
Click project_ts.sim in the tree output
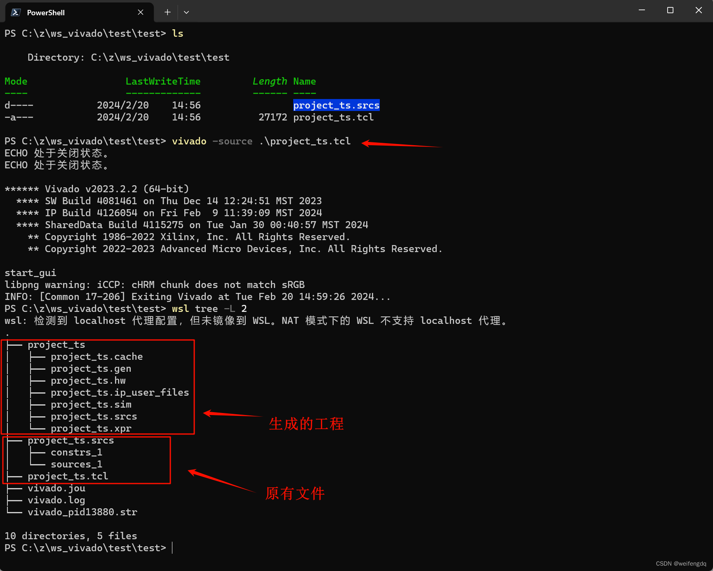[x=91, y=404]
